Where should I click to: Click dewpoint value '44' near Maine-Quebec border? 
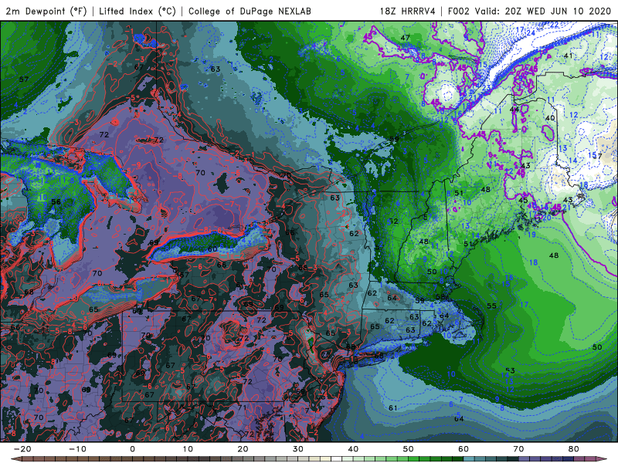514,110
